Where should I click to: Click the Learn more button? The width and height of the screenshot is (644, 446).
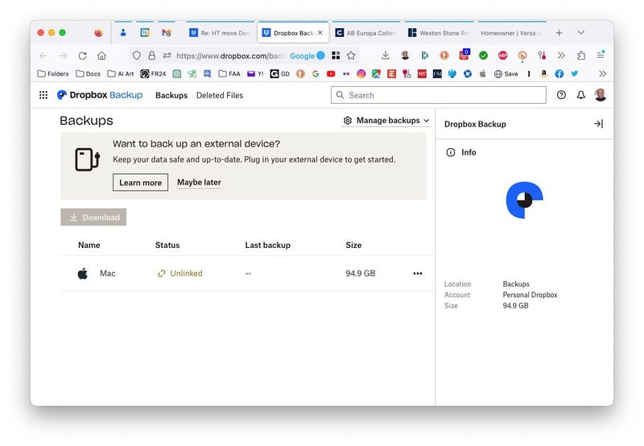tap(140, 183)
